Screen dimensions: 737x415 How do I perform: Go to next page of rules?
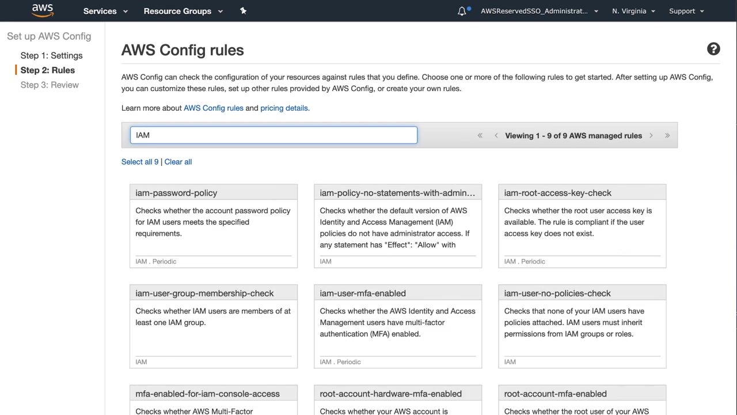[651, 135]
